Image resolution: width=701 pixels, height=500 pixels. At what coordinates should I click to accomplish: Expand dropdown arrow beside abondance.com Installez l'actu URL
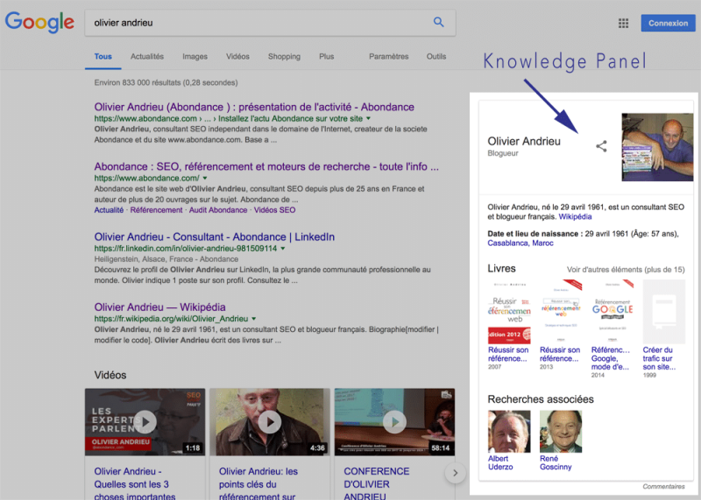coord(368,118)
